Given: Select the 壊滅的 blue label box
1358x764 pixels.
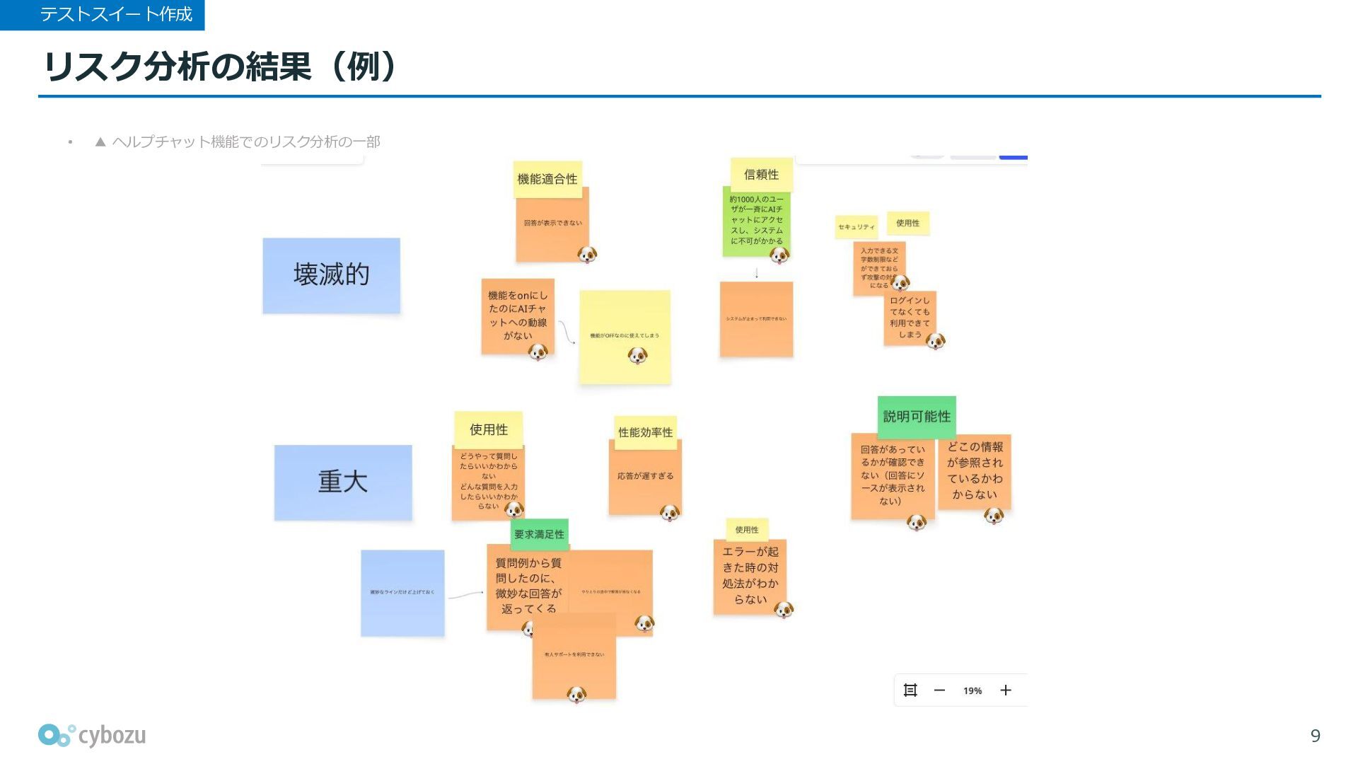Looking at the screenshot, I should (x=331, y=275).
